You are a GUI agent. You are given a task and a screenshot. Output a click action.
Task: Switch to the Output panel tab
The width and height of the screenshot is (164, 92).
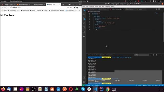coord(96,55)
